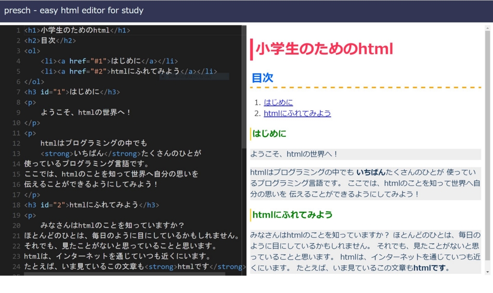
Task: Click the 小学生のためのhtml heading in the preview
Action: click(x=324, y=49)
